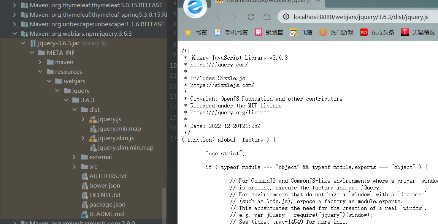Screen dimensions: 438x224
Task: Expand Maven unbescape:1.1.6.RELEASE library
Action: [x=14, y=24]
